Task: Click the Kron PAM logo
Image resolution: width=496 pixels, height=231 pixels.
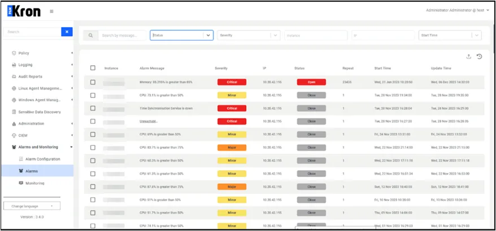Action: click(x=24, y=11)
